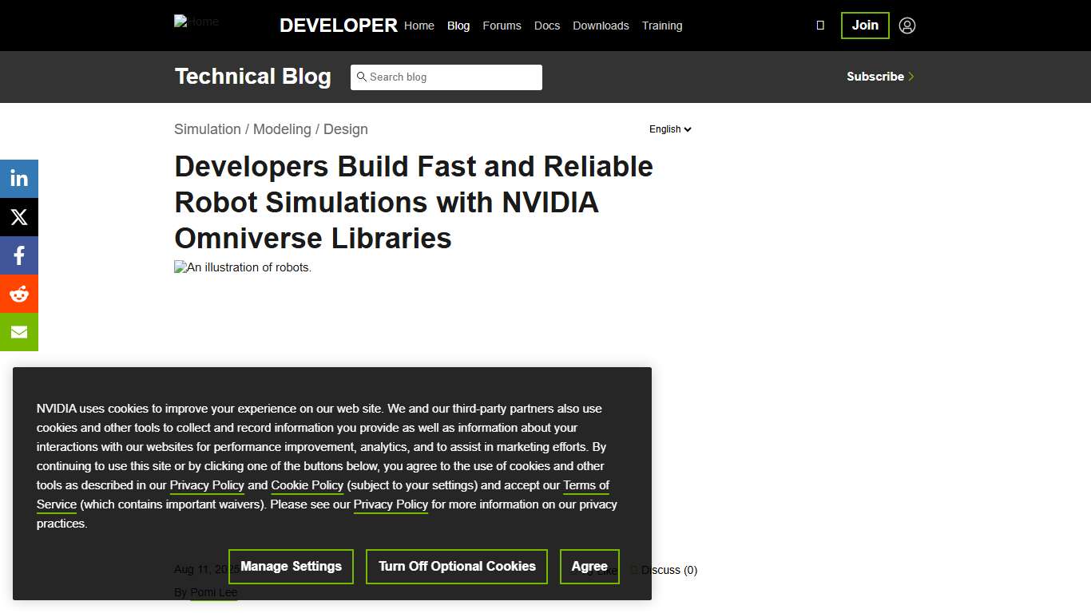This screenshot has height=613, width=1091.
Task: Open author profile Pomi Lee
Action: click(213, 592)
